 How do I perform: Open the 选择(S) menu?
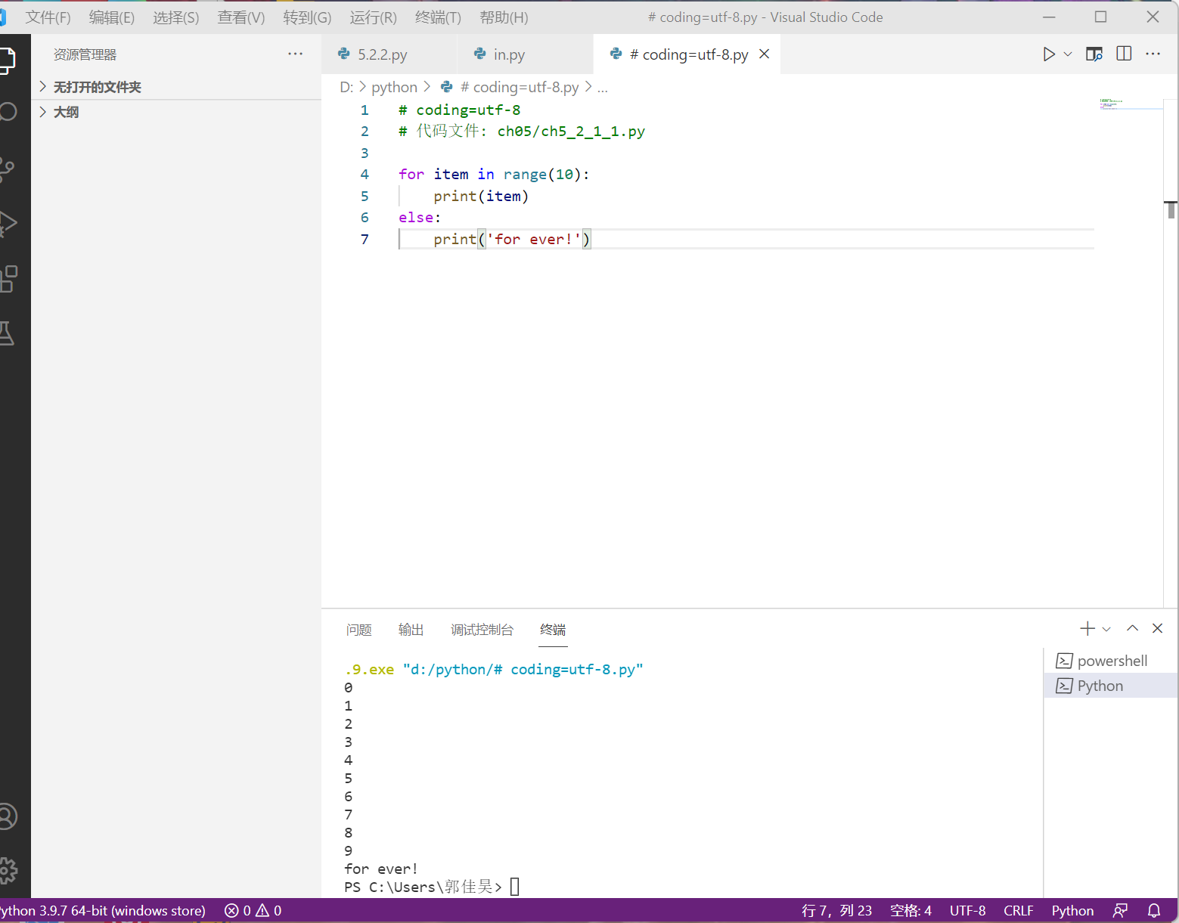click(175, 17)
